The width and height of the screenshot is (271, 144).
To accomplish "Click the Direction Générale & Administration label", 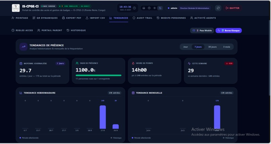I will click(x=194, y=8).
